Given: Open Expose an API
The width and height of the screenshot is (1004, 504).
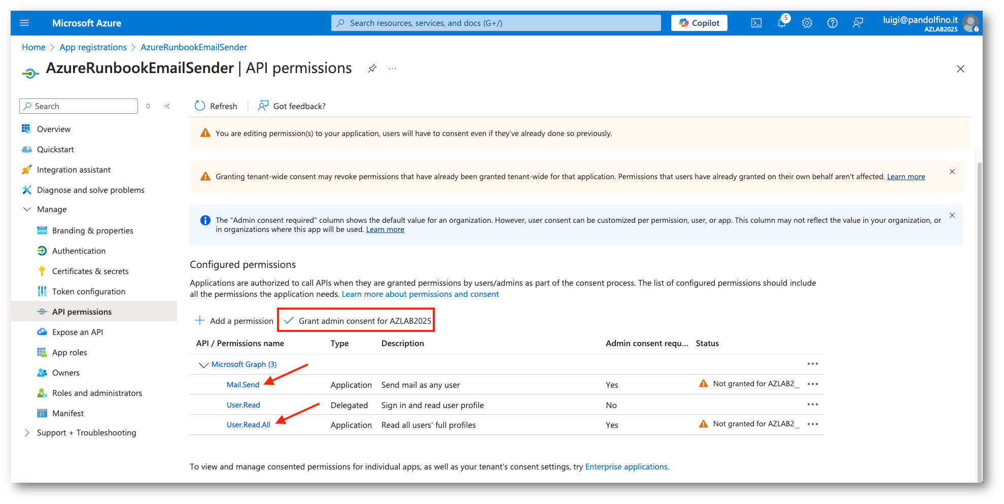Looking at the screenshot, I should coord(77,332).
